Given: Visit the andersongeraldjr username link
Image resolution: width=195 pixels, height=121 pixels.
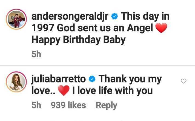Looking at the screenshot, I should [x=70, y=17].
